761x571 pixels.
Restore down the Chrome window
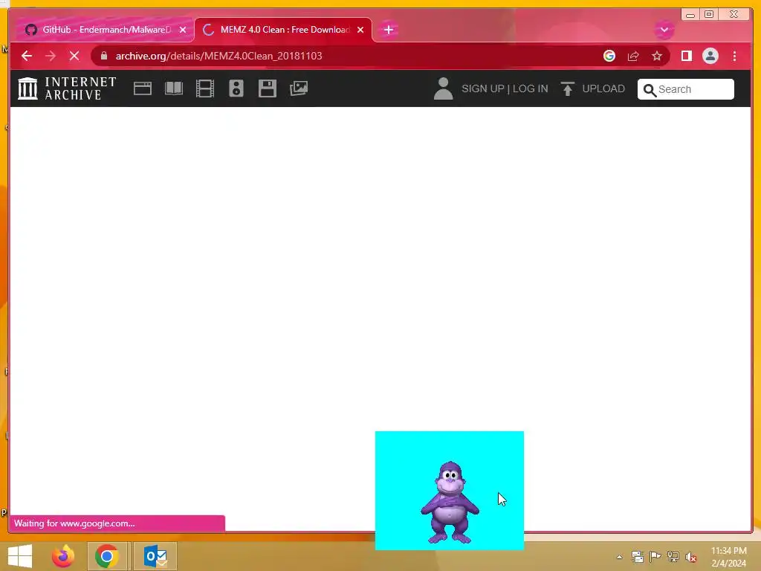click(709, 14)
